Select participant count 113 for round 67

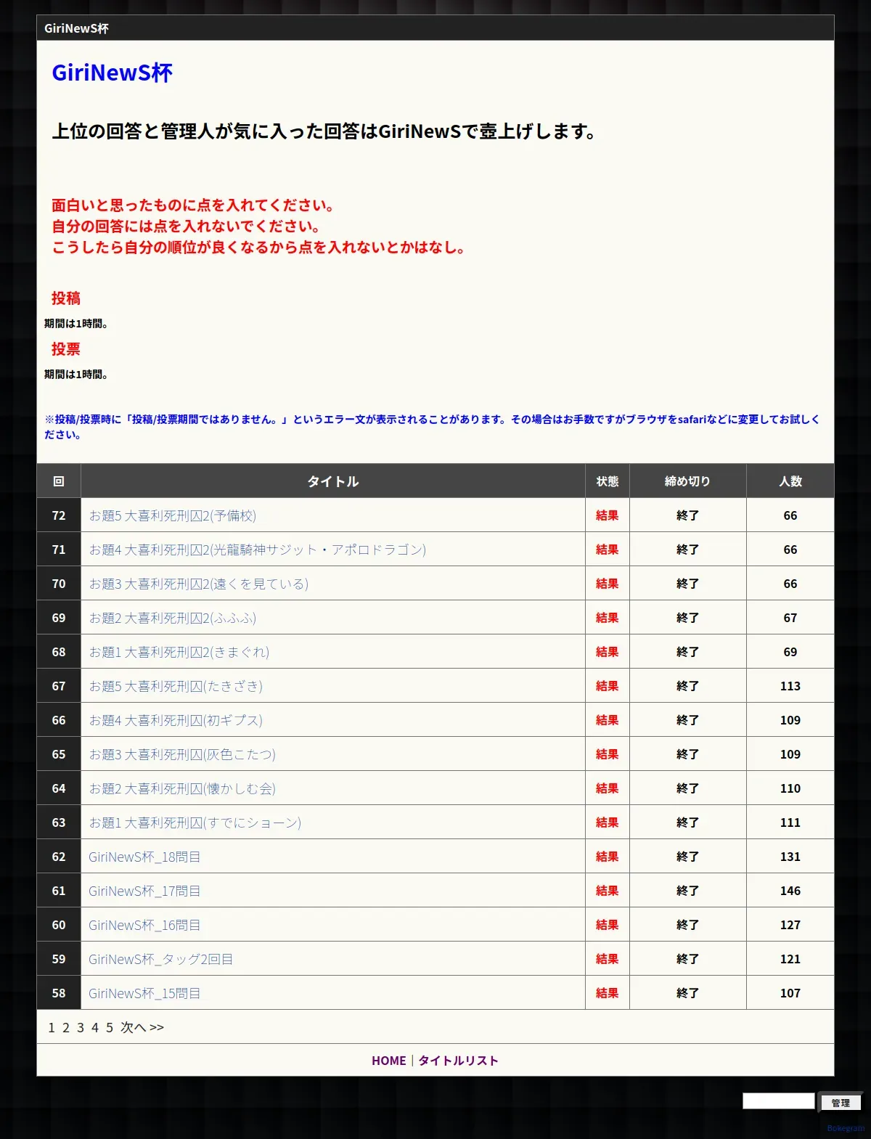(x=790, y=686)
